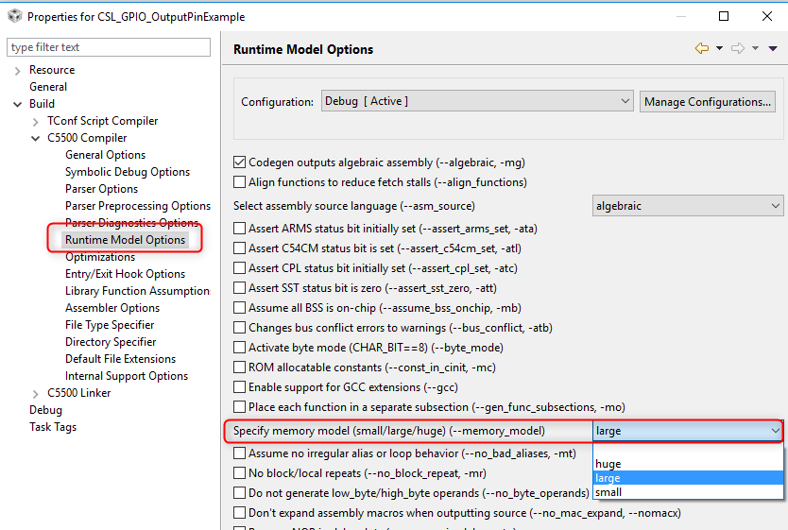Screen dimensions: 788x530
Task: Select huge memory model option
Action: (x=608, y=464)
